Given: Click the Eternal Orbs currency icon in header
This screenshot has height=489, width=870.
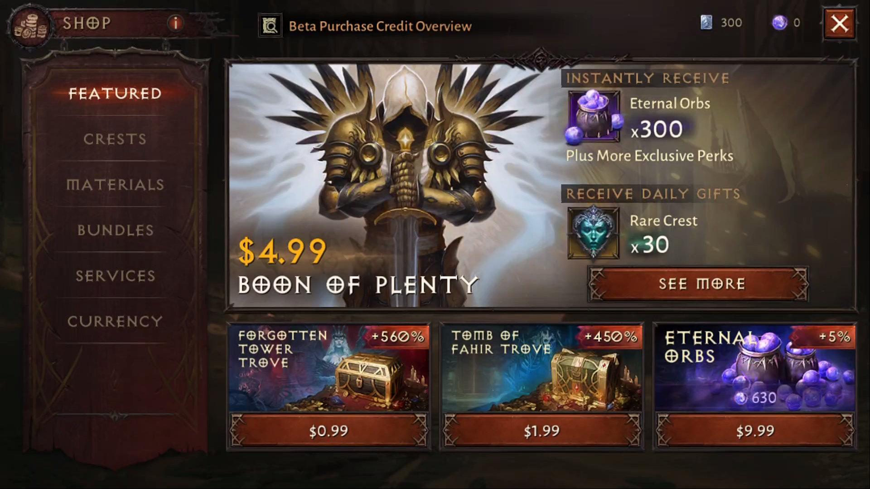Looking at the screenshot, I should click(x=780, y=22).
